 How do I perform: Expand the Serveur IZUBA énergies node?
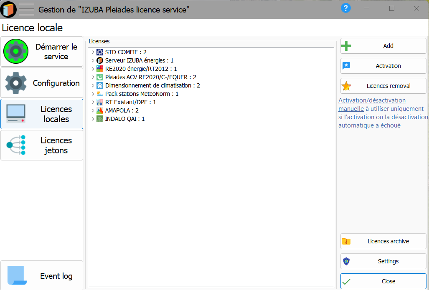point(93,60)
